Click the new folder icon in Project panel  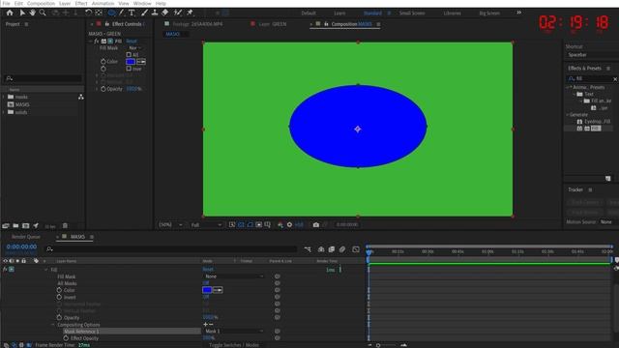coord(15,225)
